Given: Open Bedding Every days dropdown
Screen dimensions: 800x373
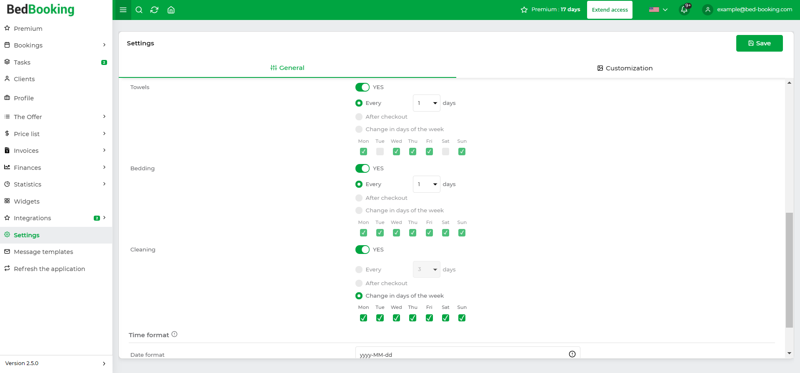Looking at the screenshot, I should pyautogui.click(x=426, y=184).
